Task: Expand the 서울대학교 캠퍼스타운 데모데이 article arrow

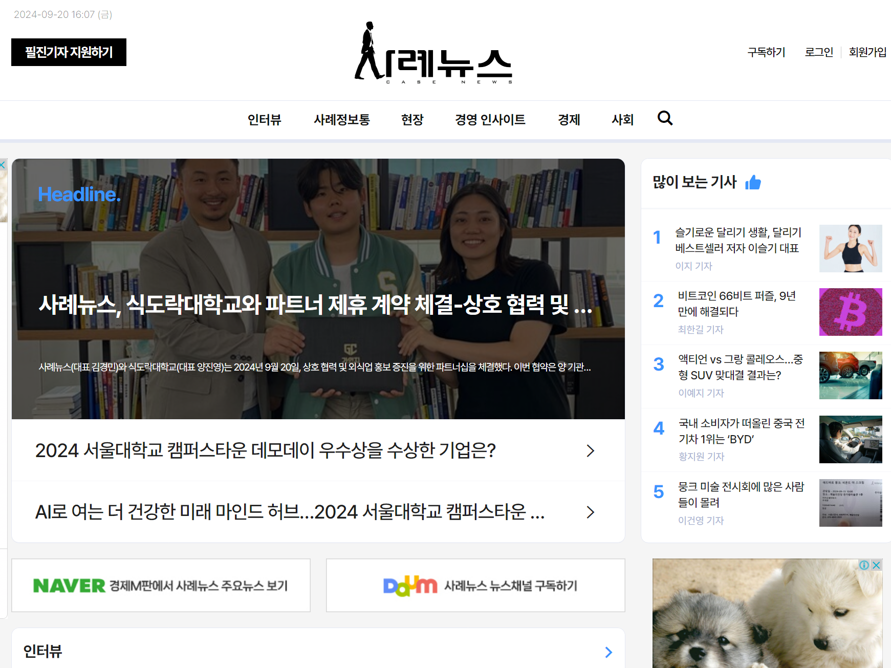Action: 590,450
